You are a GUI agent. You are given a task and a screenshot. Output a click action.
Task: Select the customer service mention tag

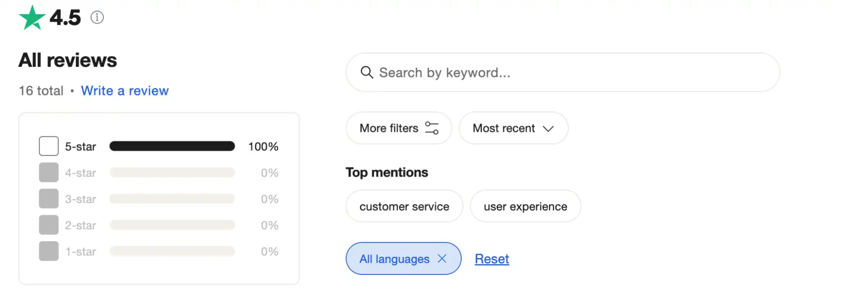404,206
